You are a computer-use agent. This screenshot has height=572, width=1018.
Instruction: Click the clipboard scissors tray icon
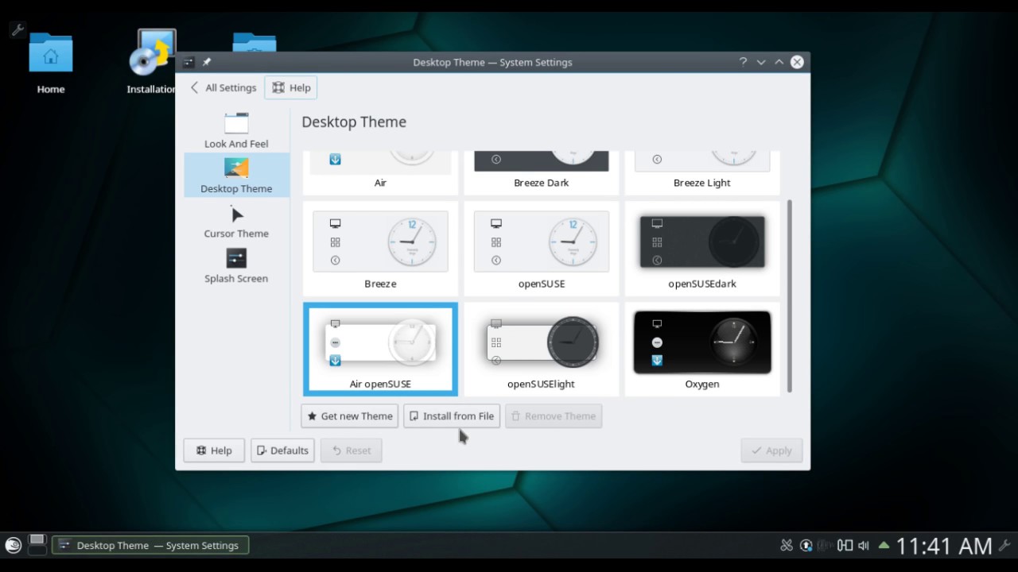787,546
